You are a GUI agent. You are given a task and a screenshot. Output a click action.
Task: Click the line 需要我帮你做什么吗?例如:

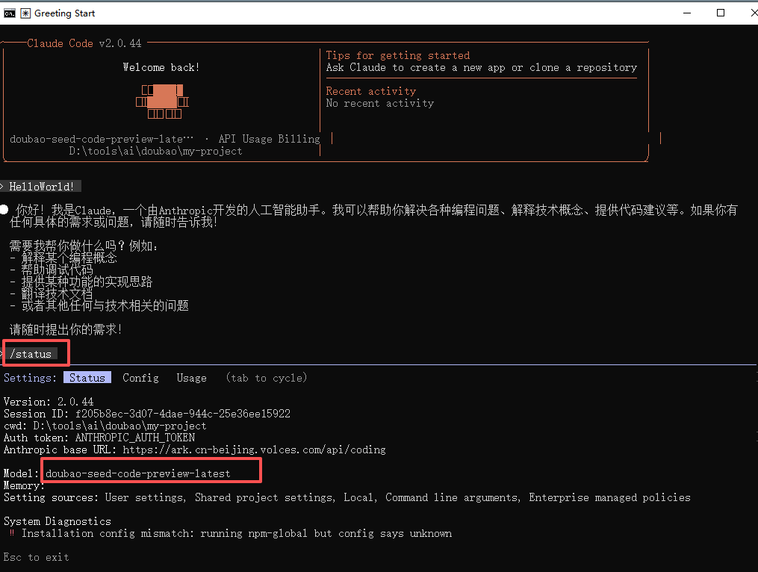point(83,246)
